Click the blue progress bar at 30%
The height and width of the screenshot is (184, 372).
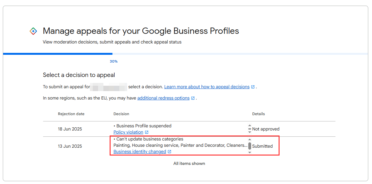[58, 54]
